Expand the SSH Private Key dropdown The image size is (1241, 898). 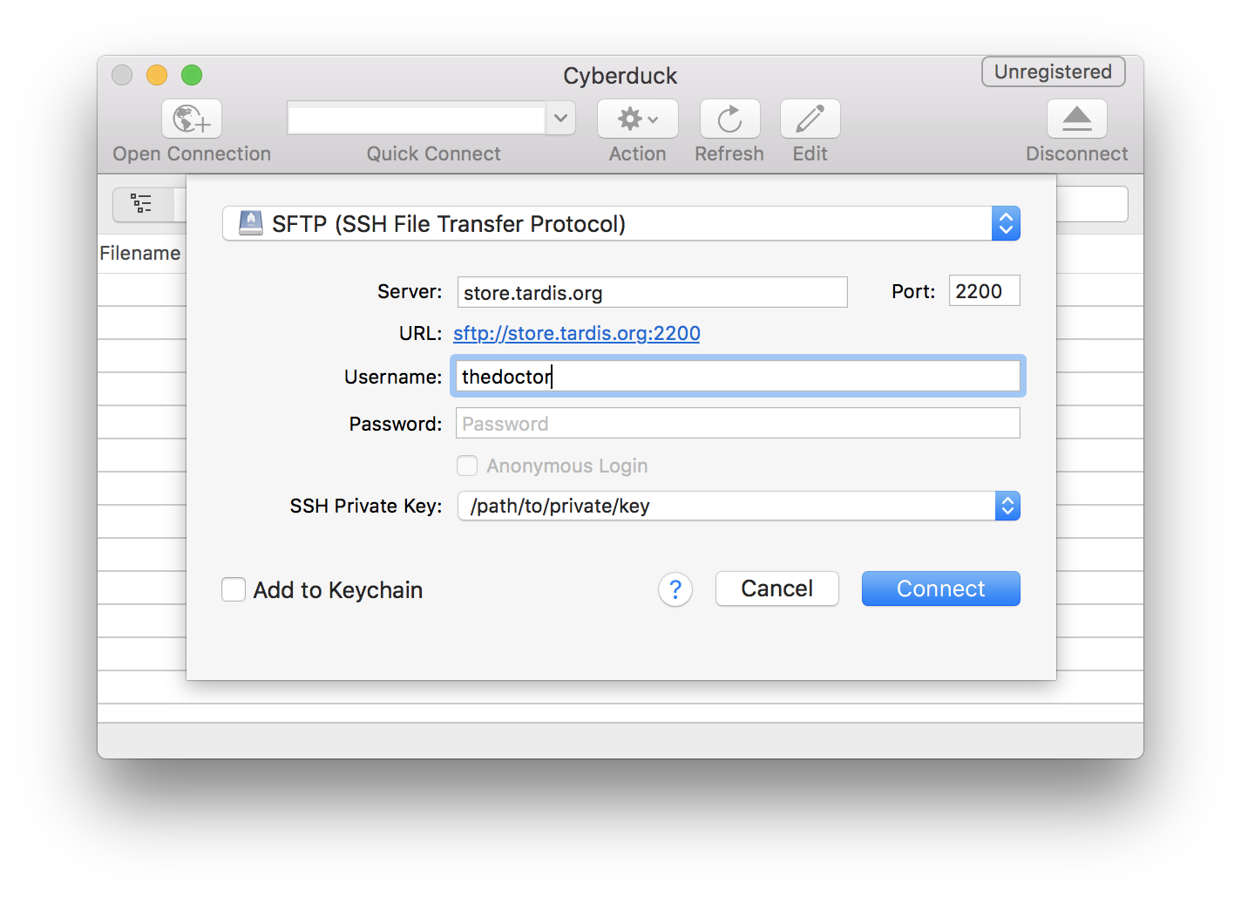[x=739, y=506]
